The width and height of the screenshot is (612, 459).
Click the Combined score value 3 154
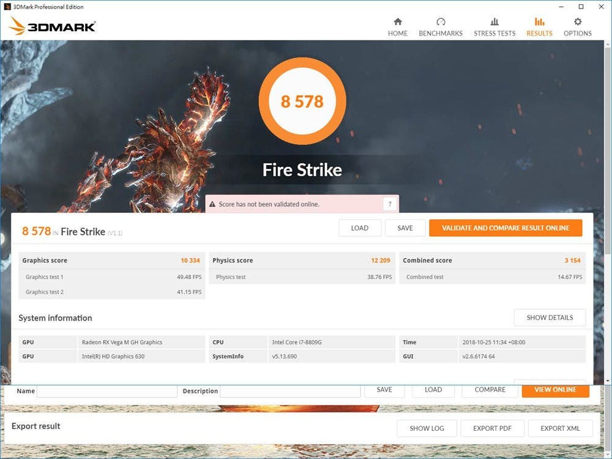tap(572, 260)
